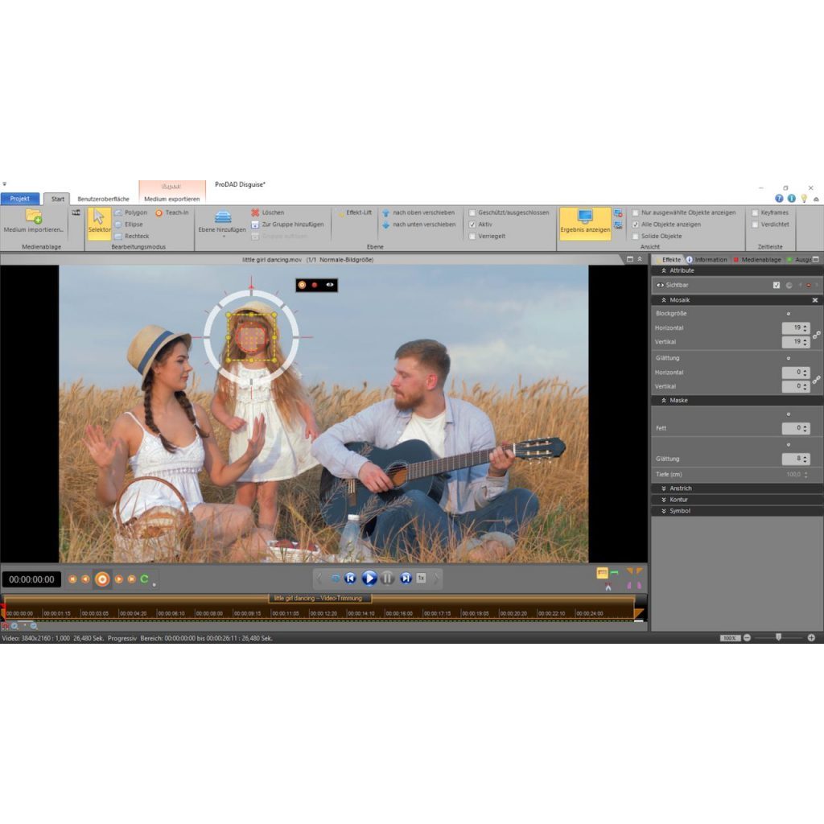
Task: Click the Ebene hinzufügen layers icon
Action: pos(223,216)
